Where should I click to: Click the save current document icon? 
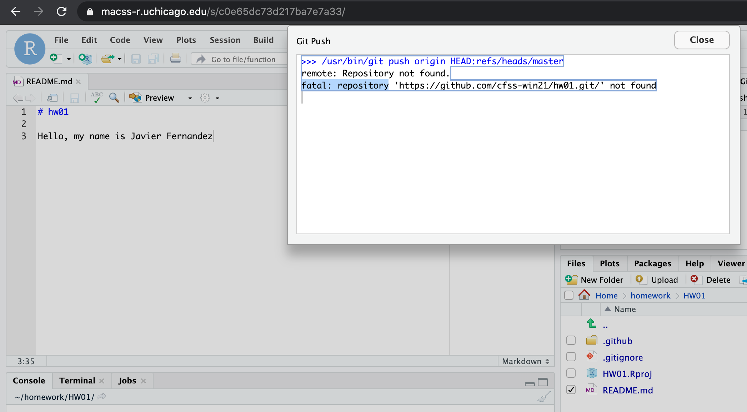click(136, 59)
